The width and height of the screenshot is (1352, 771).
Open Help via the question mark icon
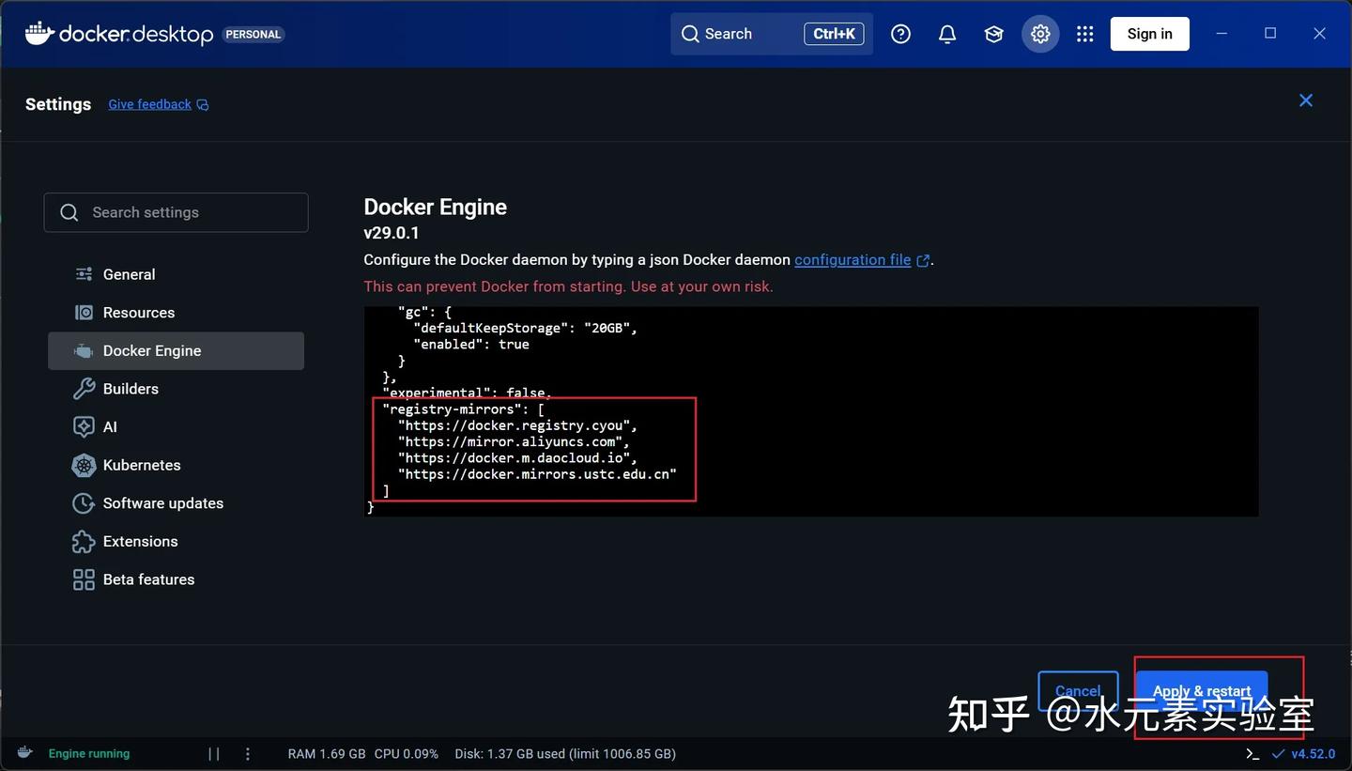click(900, 33)
